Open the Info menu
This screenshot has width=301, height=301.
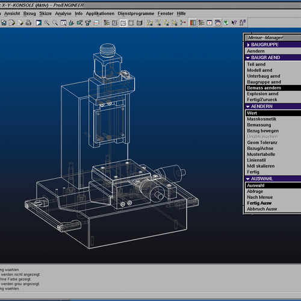[x=79, y=13]
